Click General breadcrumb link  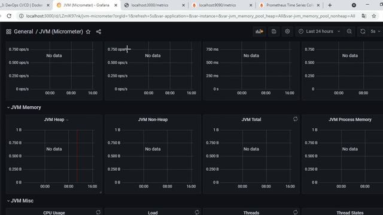click(x=23, y=32)
